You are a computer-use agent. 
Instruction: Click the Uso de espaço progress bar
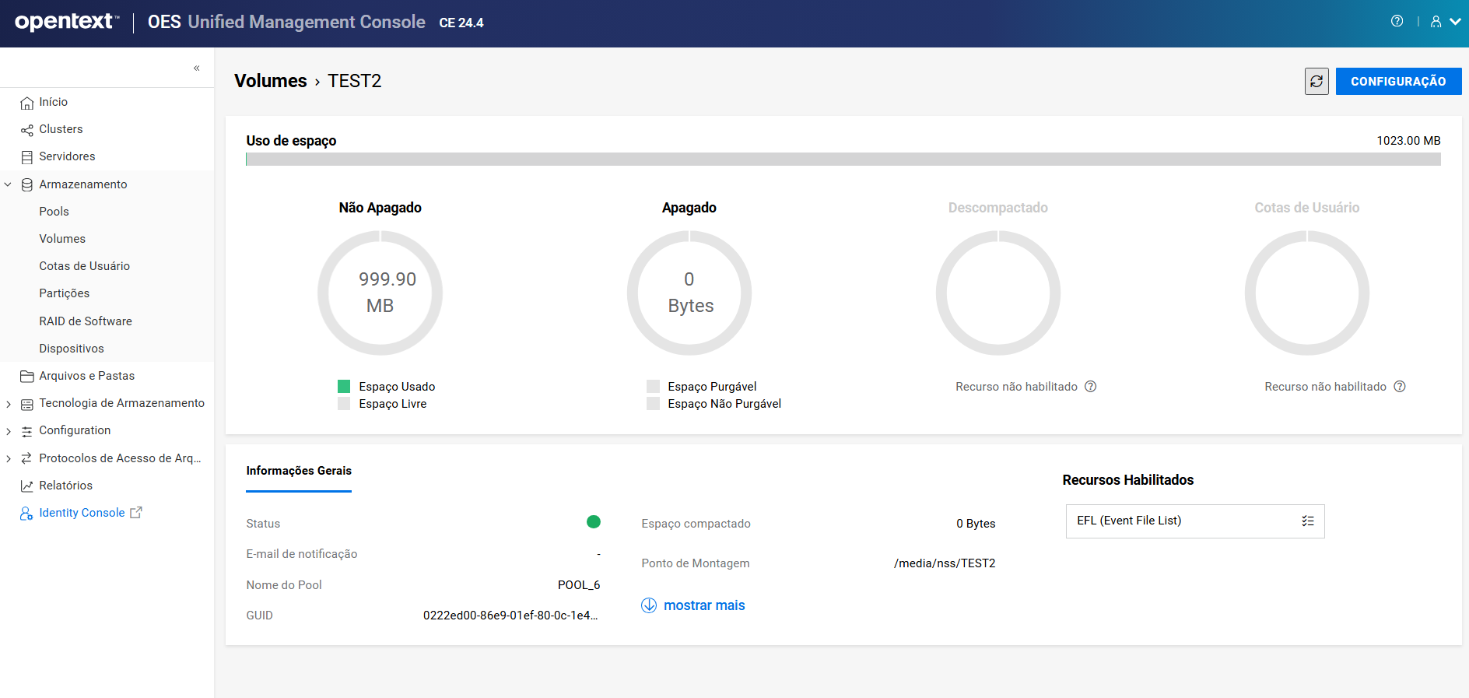(843, 160)
